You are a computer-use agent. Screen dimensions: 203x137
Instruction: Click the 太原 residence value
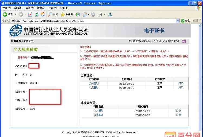pyautogui.click(x=32, y=109)
